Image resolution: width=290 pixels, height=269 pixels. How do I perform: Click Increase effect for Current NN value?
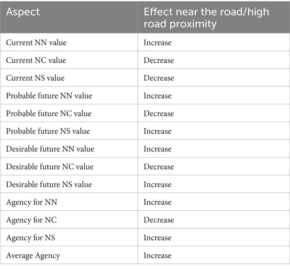pyautogui.click(x=158, y=42)
